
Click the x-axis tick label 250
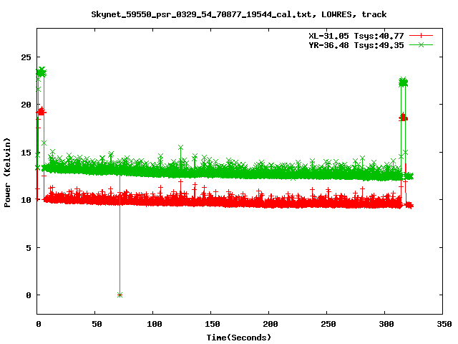point(328,324)
